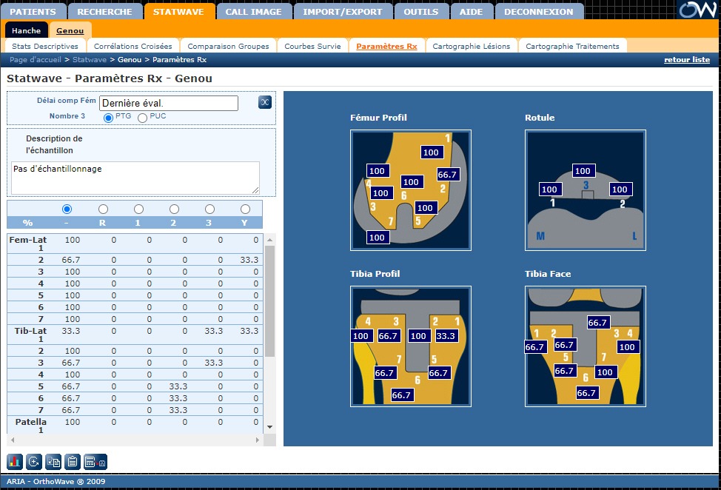Viewport: 721px width, 490px height.
Task: Click the "Pas d'échantillonnage" description text area
Action: tap(135, 178)
